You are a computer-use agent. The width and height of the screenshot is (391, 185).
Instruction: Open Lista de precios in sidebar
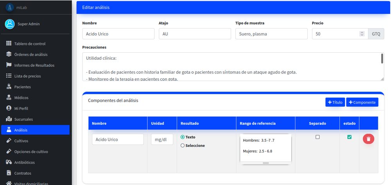pyautogui.click(x=27, y=76)
